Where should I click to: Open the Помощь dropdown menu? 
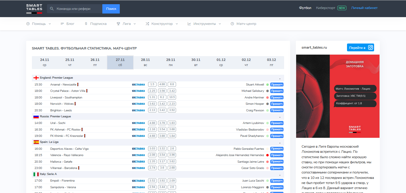point(39,24)
